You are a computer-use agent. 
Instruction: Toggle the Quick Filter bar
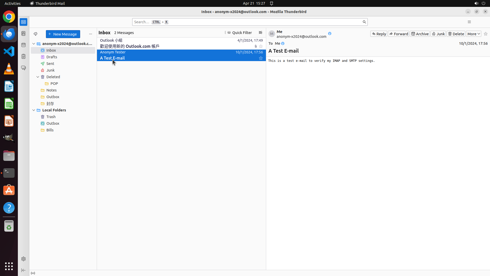click(x=239, y=33)
